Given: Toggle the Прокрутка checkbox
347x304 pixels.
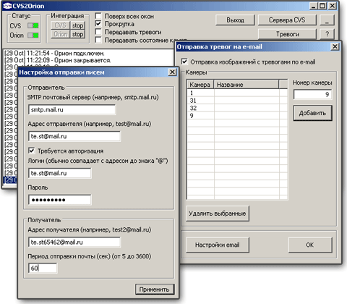Looking at the screenshot, I should pos(98,24).
